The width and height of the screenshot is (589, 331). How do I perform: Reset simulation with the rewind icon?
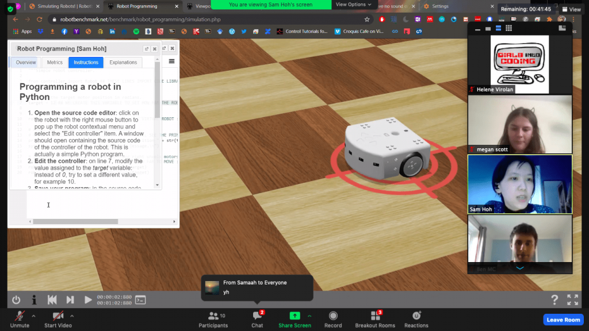[52, 299]
